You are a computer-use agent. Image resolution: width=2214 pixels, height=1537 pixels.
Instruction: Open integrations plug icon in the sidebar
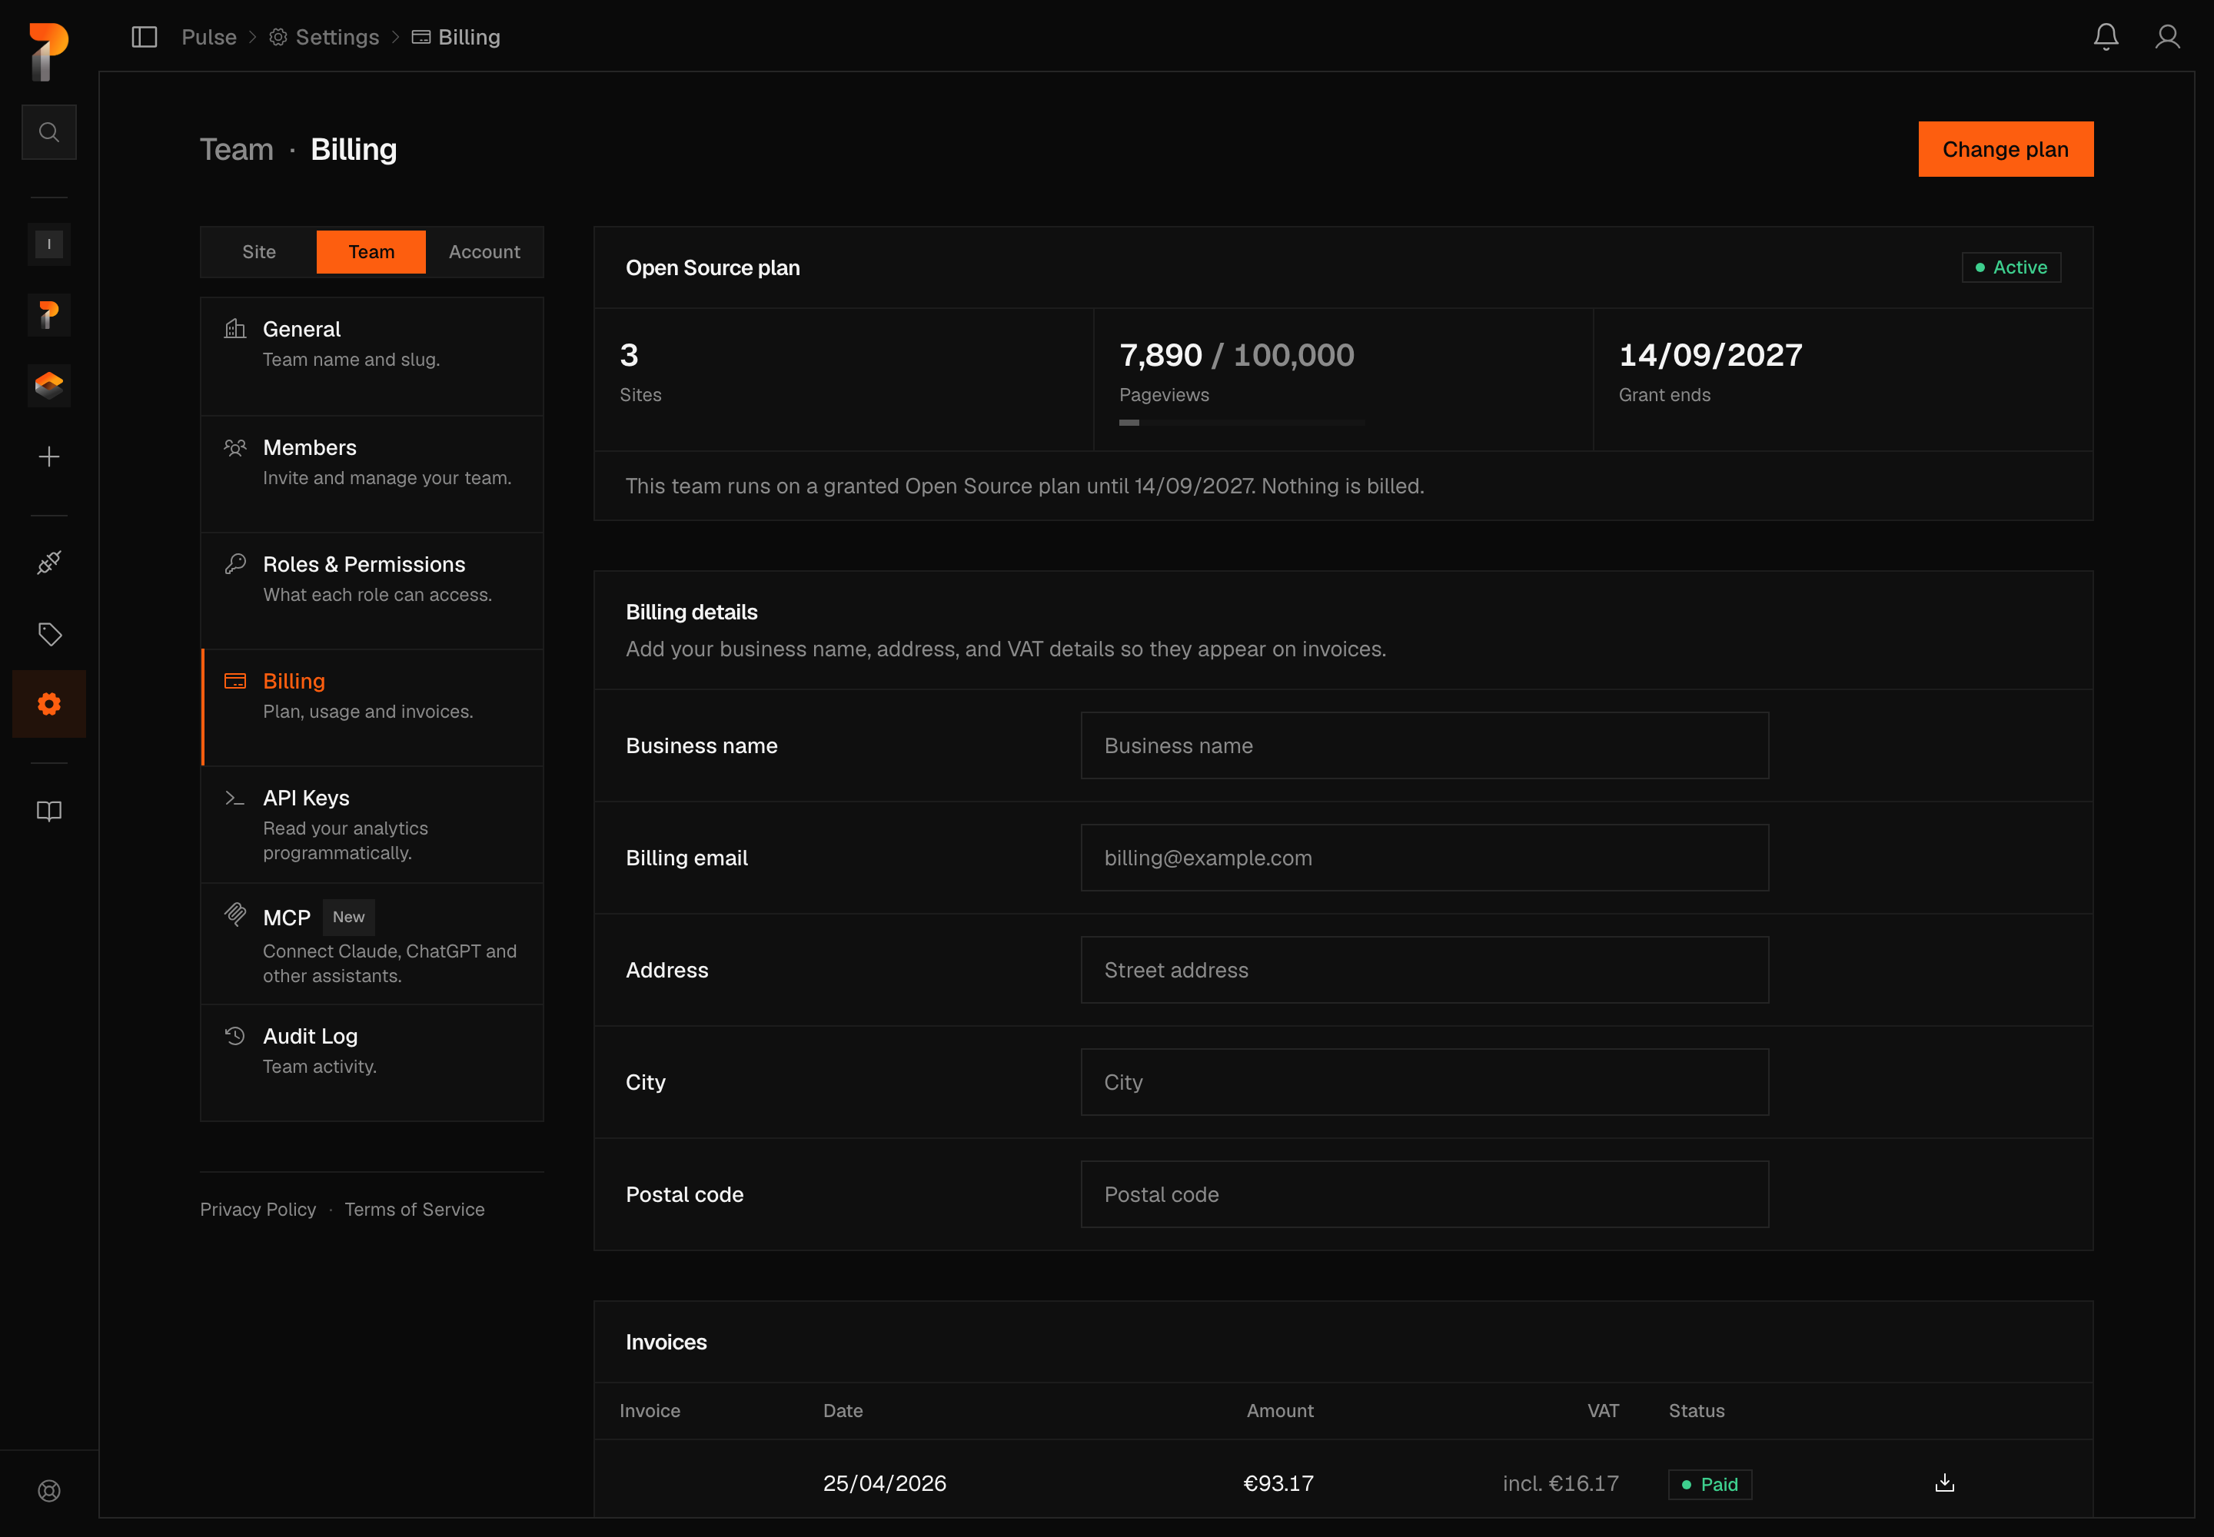pos(49,563)
